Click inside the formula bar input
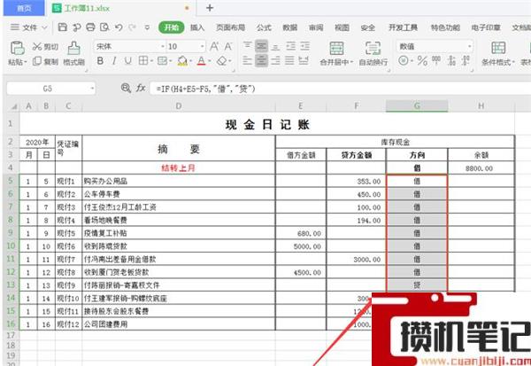The width and height of the screenshot is (531, 366). [340, 89]
